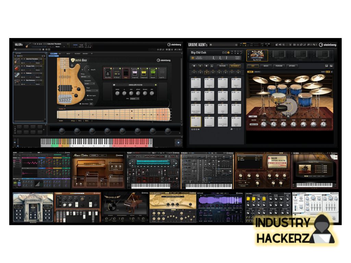Toggle the Reverb pedal LED
This screenshot has height=263, width=351.
click(x=156, y=68)
